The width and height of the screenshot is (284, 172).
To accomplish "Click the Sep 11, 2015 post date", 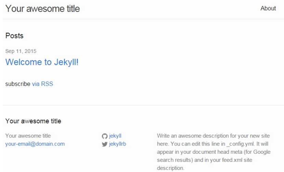I will click(21, 51).
